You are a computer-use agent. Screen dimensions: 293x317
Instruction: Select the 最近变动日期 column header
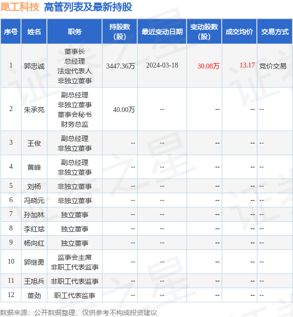pos(162,31)
